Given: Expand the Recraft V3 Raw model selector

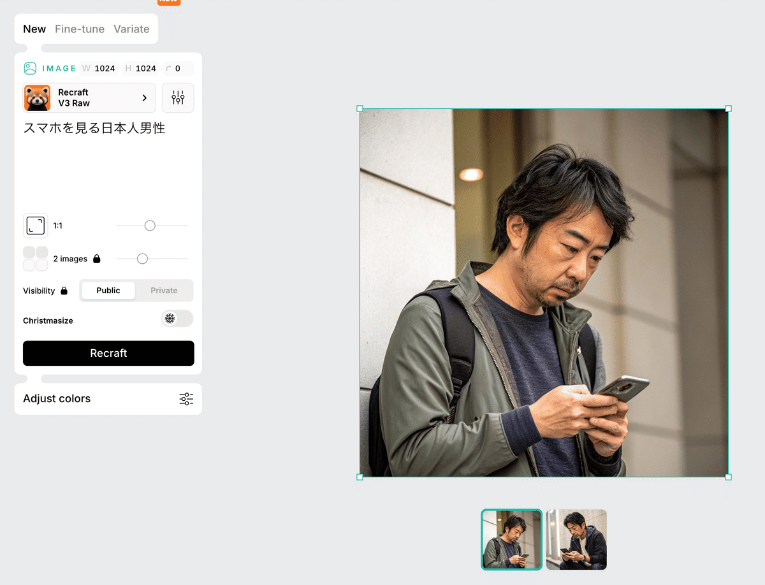Looking at the screenshot, I should pos(144,97).
